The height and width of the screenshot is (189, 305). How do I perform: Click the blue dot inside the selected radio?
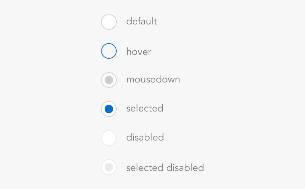tap(109, 109)
